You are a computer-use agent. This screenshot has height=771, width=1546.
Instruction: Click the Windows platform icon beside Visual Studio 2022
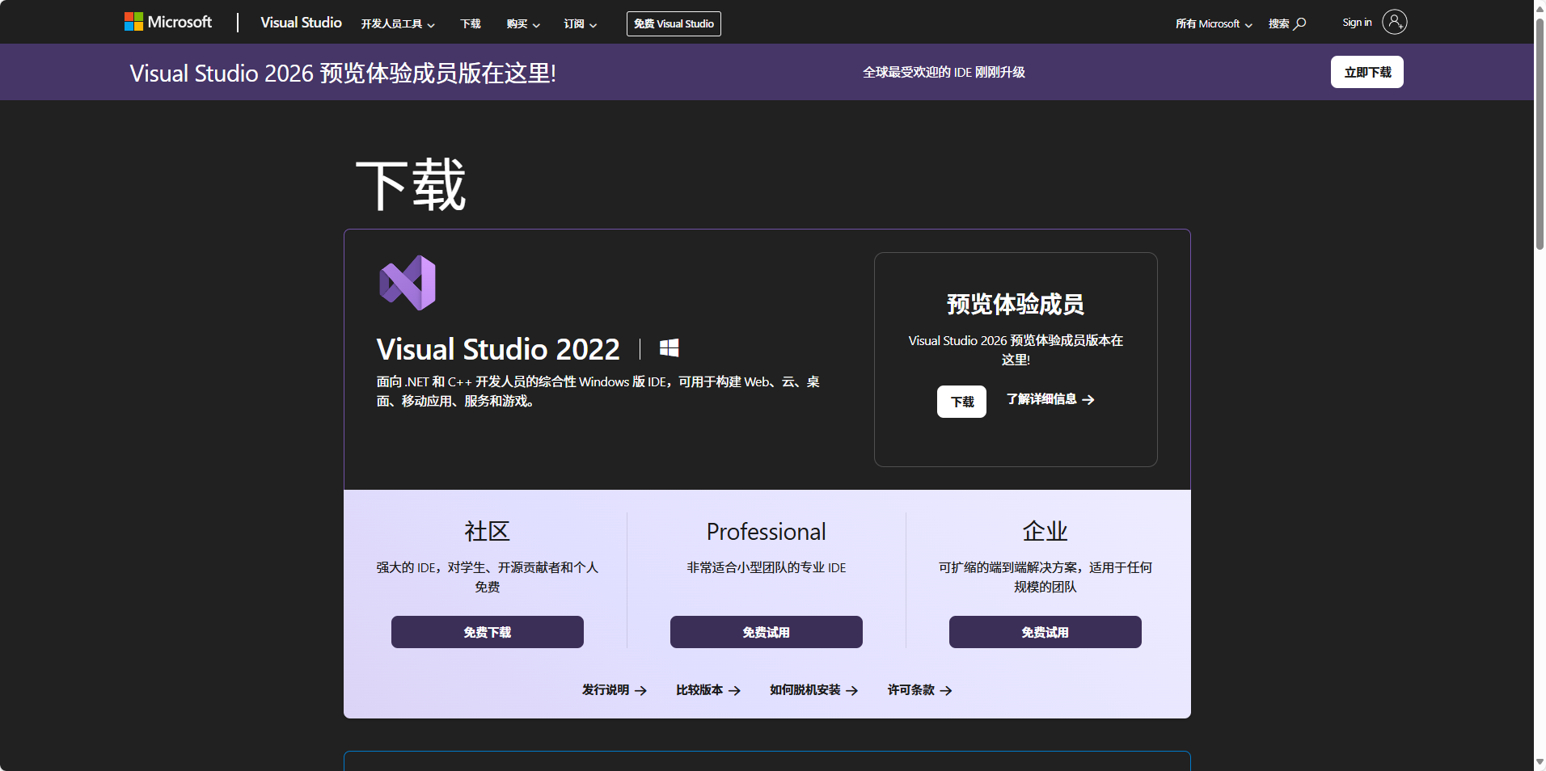click(x=669, y=348)
